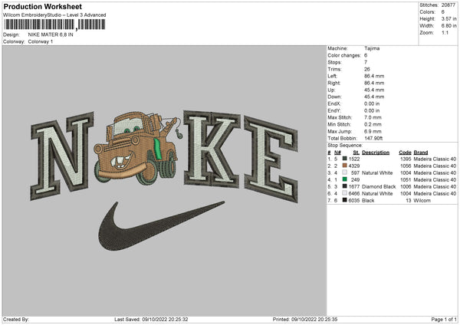Click the Black swatch for stop 7
This screenshot has width=460, height=325.
coord(345,200)
